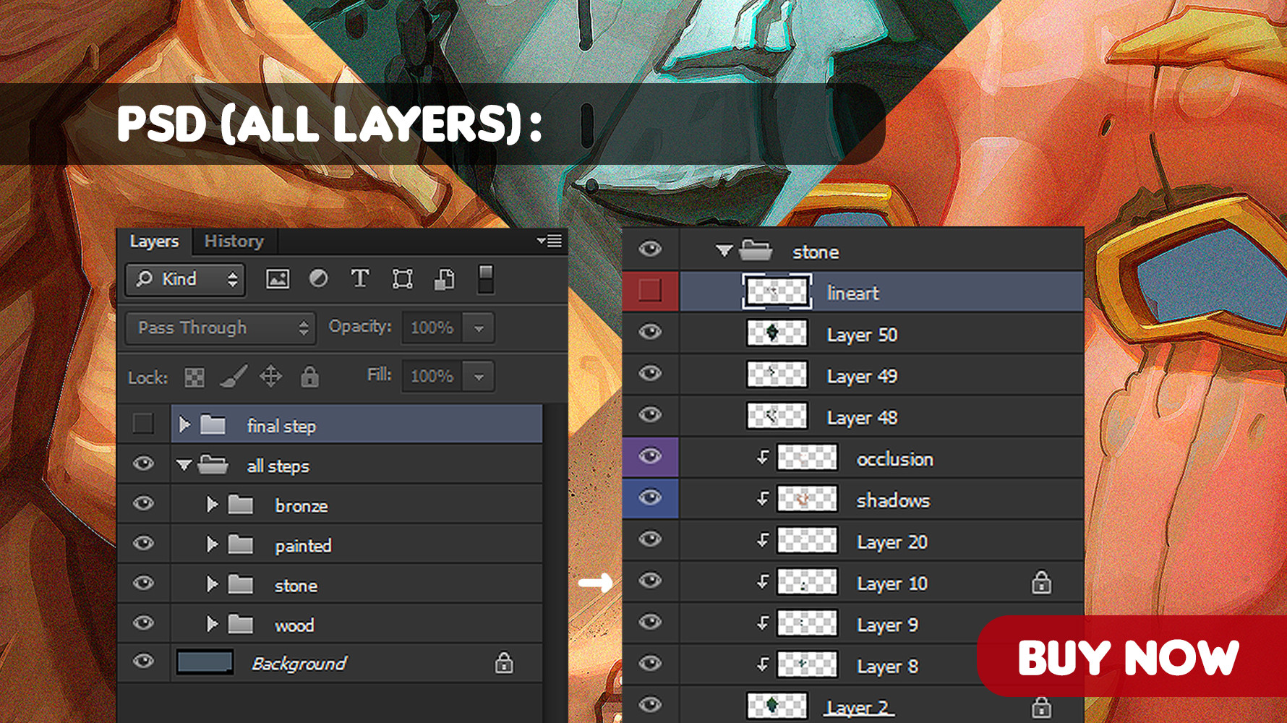This screenshot has height=723, width=1287.
Task: Hide the bronze group
Action: pyautogui.click(x=143, y=503)
